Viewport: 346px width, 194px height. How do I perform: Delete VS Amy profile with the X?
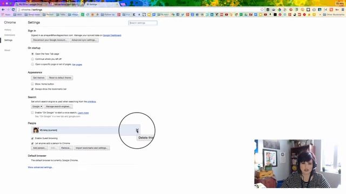click(137, 130)
